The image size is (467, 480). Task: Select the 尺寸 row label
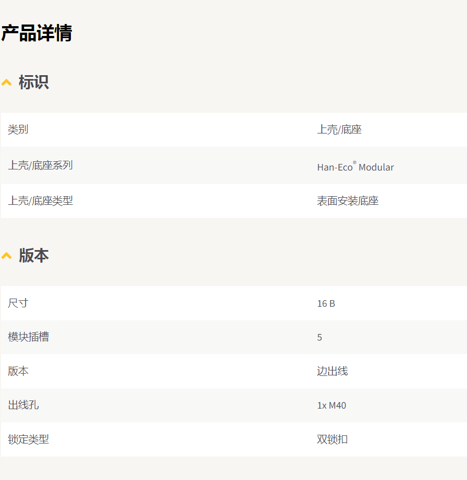[18, 303]
